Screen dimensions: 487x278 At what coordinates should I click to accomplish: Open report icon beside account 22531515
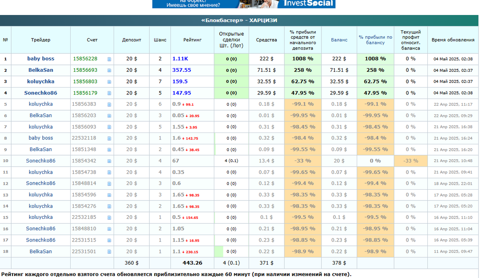pos(109,240)
